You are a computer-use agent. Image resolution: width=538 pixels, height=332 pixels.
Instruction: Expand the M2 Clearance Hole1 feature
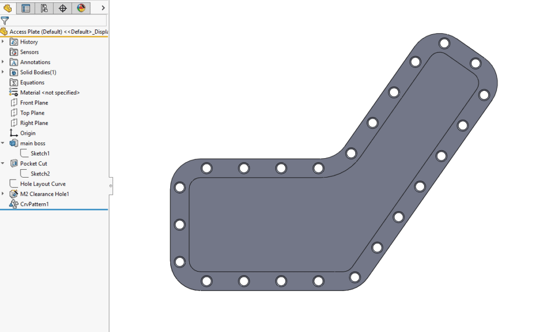(x=4, y=193)
